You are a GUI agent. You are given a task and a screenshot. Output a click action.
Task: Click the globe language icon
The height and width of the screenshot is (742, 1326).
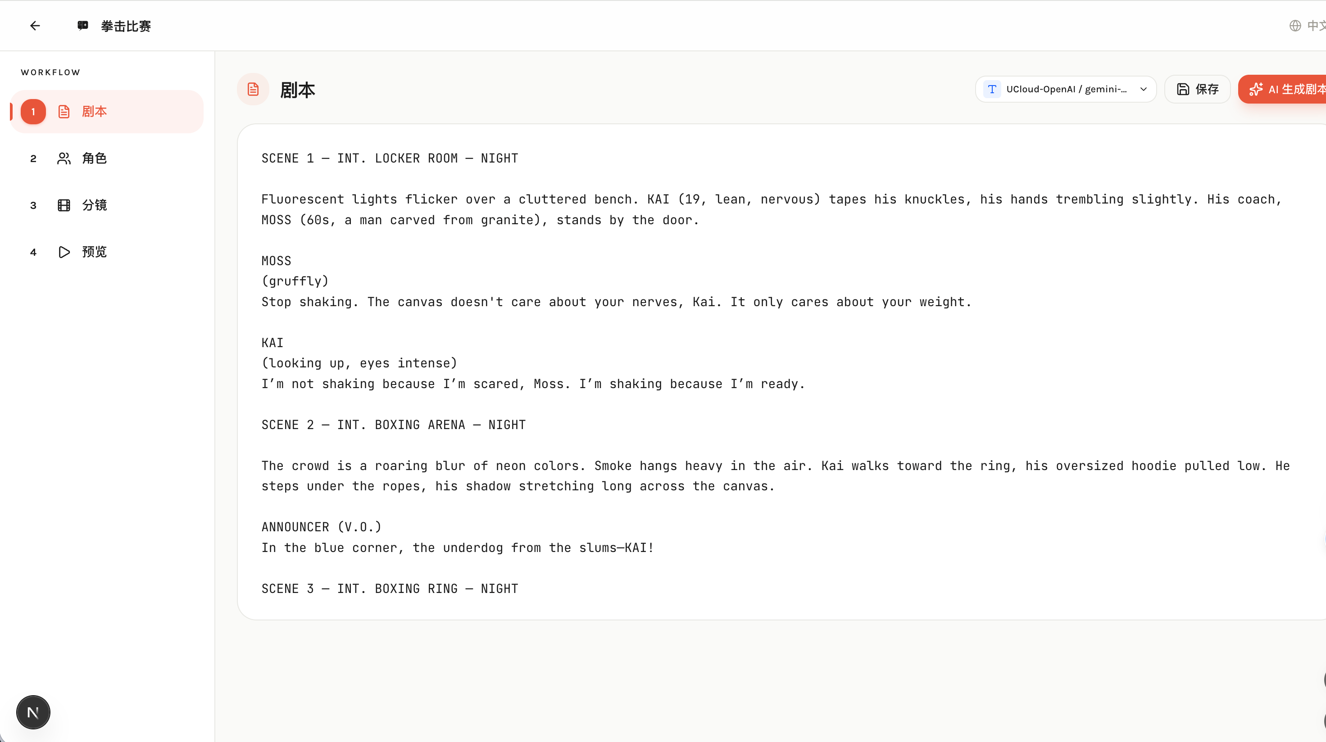(1294, 26)
